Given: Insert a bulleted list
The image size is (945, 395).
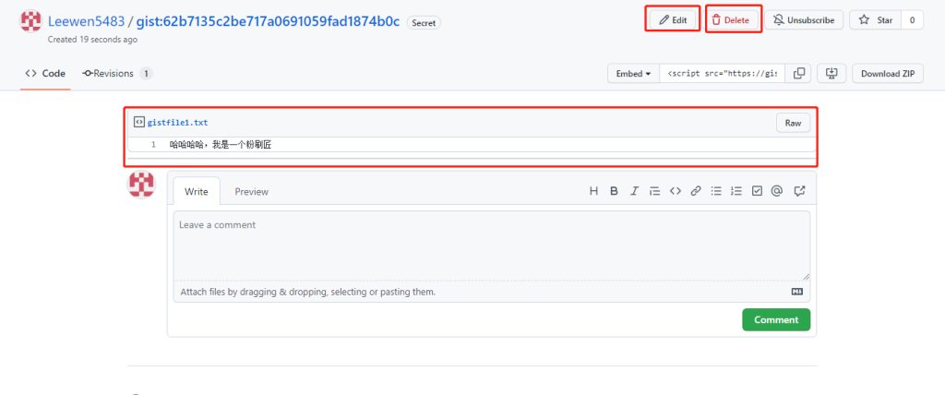Looking at the screenshot, I should click(x=716, y=191).
